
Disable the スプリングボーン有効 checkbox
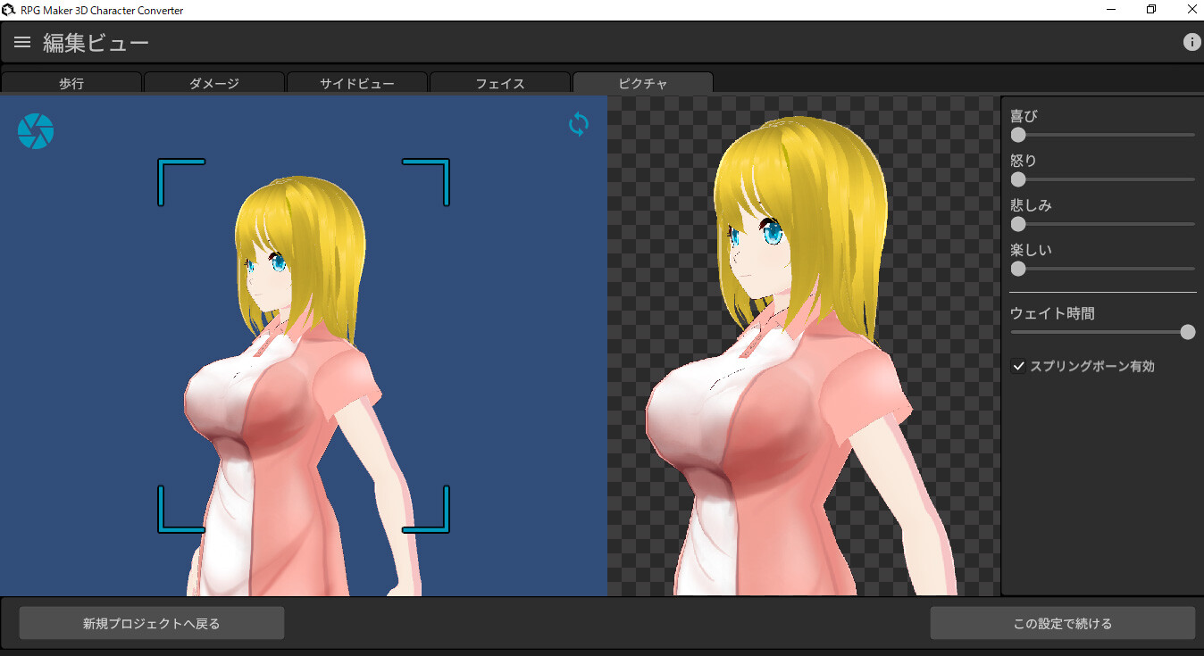[1019, 365]
